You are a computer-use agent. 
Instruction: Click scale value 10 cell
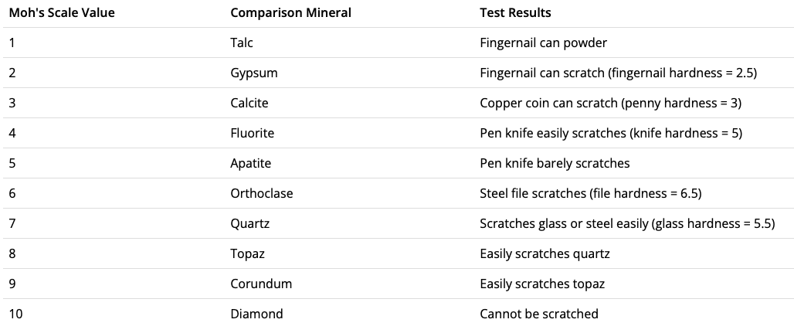click(15, 314)
